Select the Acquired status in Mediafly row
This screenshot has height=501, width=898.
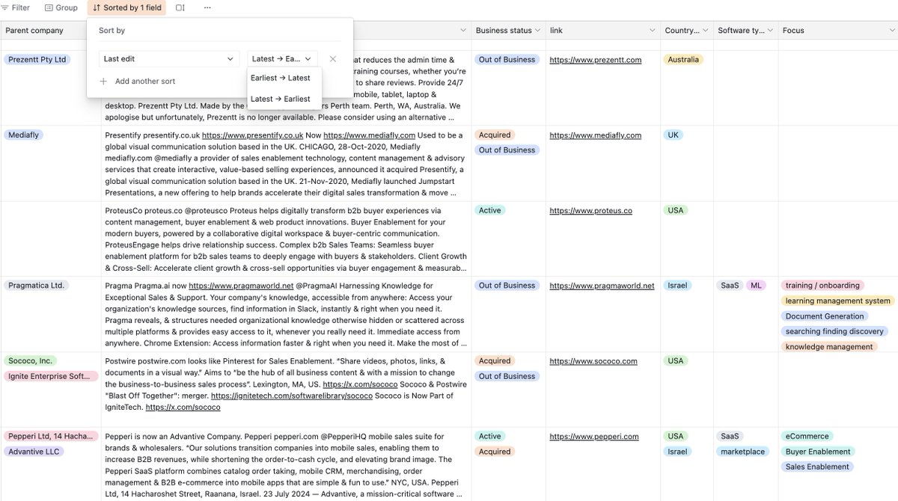click(x=495, y=135)
